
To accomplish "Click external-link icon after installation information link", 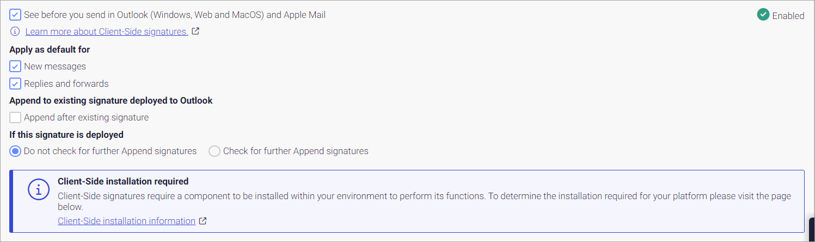I will point(203,221).
